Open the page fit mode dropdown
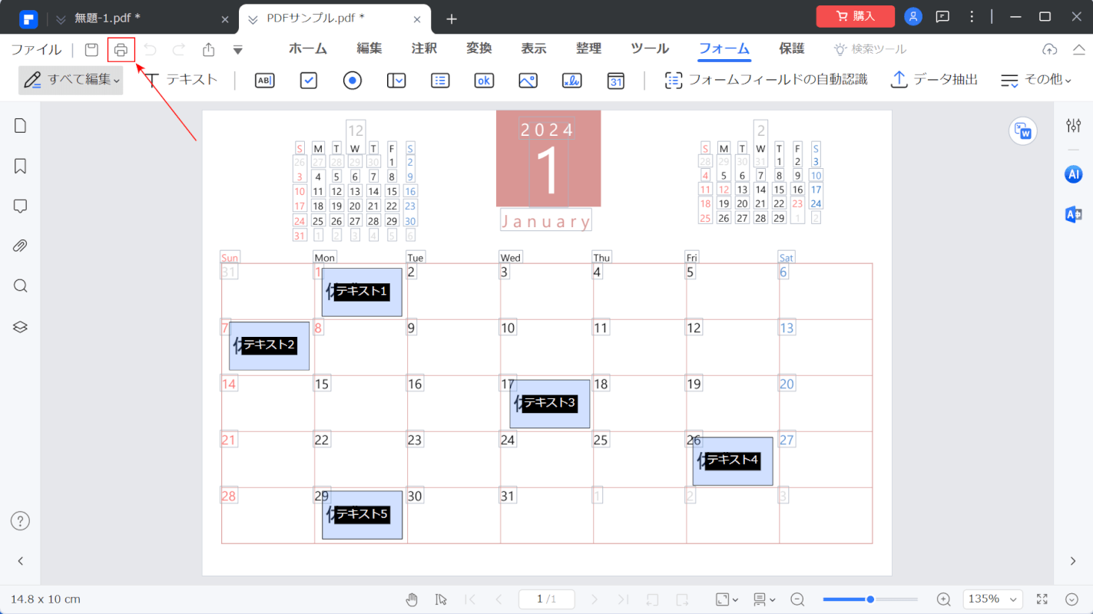 click(x=727, y=599)
